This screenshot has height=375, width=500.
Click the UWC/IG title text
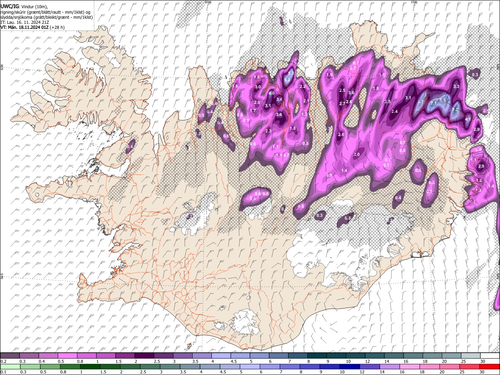click(9, 6)
